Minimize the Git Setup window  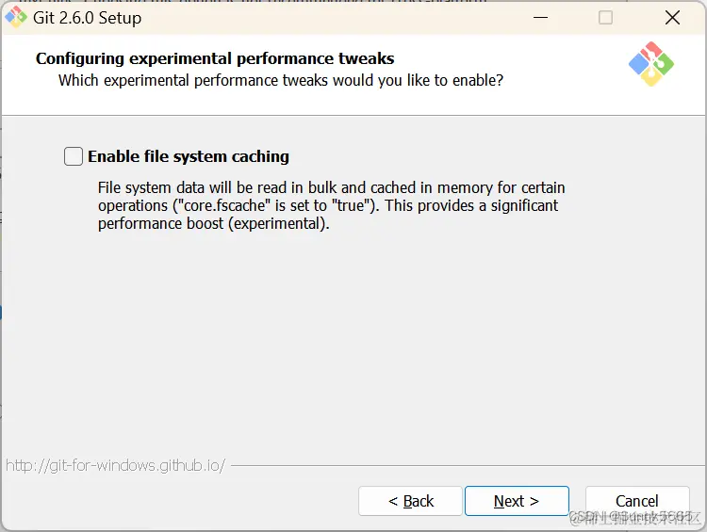540,17
